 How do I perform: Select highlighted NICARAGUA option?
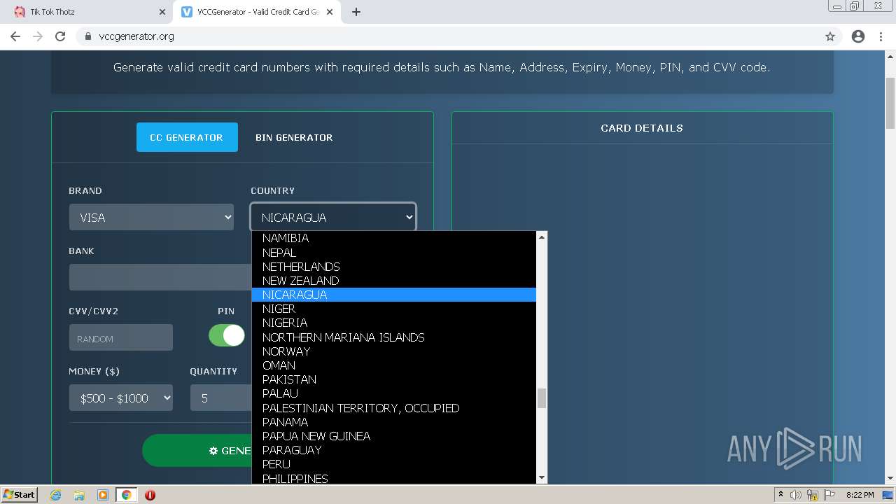[x=394, y=295]
